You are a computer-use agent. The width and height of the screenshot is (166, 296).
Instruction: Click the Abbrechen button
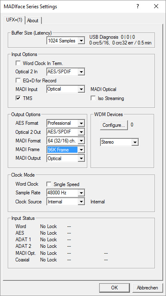click(x=148, y=288)
